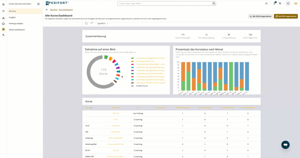Sort by the Code column sort icon
This screenshot has height=158, width=300.
(91, 108)
